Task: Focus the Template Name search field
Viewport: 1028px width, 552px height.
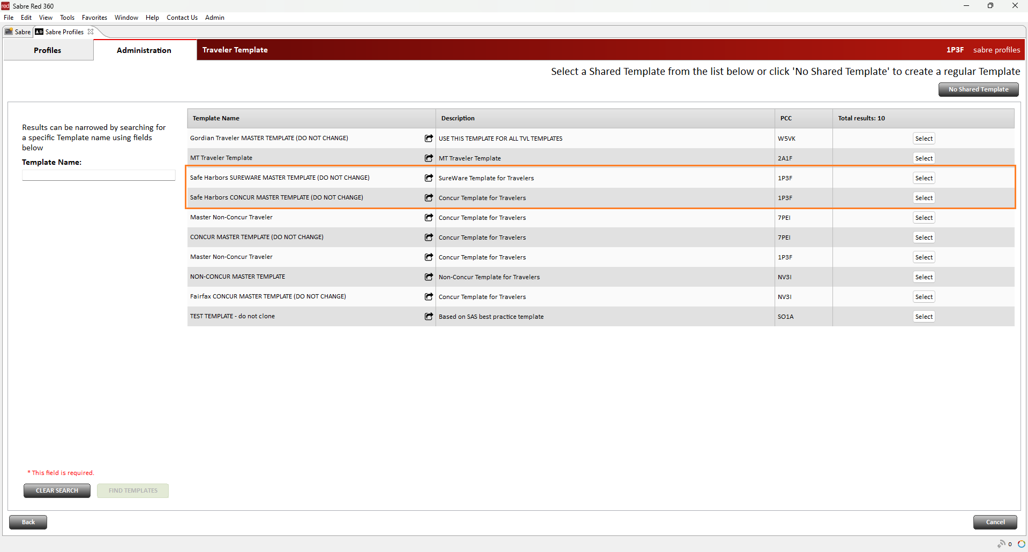Action: pyautogui.click(x=99, y=175)
